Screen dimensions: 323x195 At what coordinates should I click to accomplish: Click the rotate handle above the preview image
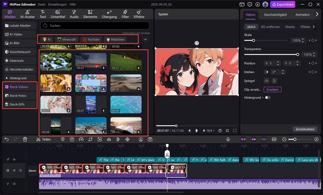coord(197,43)
